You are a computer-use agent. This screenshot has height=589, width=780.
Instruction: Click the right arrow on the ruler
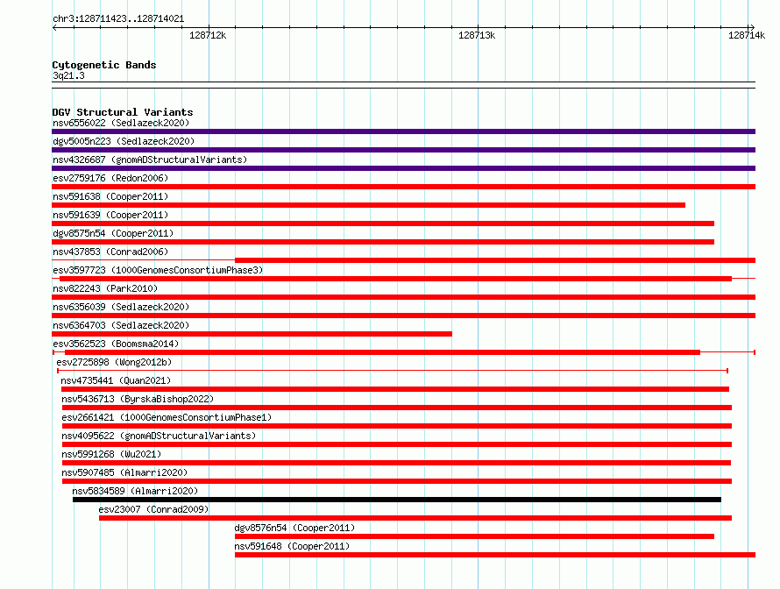(752, 28)
